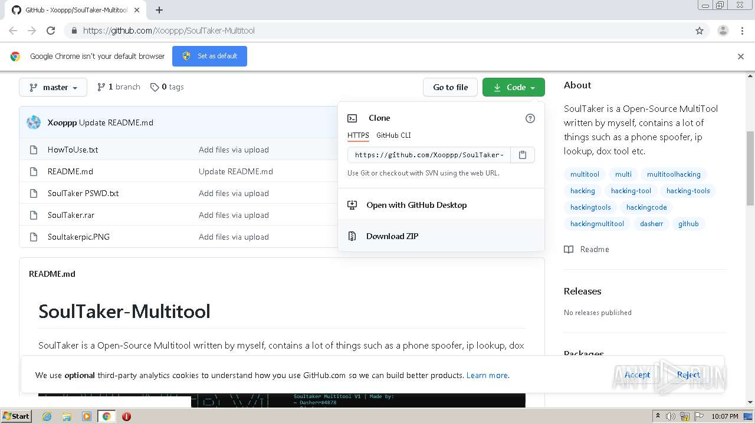Open the master branch dropdown

pyautogui.click(x=53, y=87)
